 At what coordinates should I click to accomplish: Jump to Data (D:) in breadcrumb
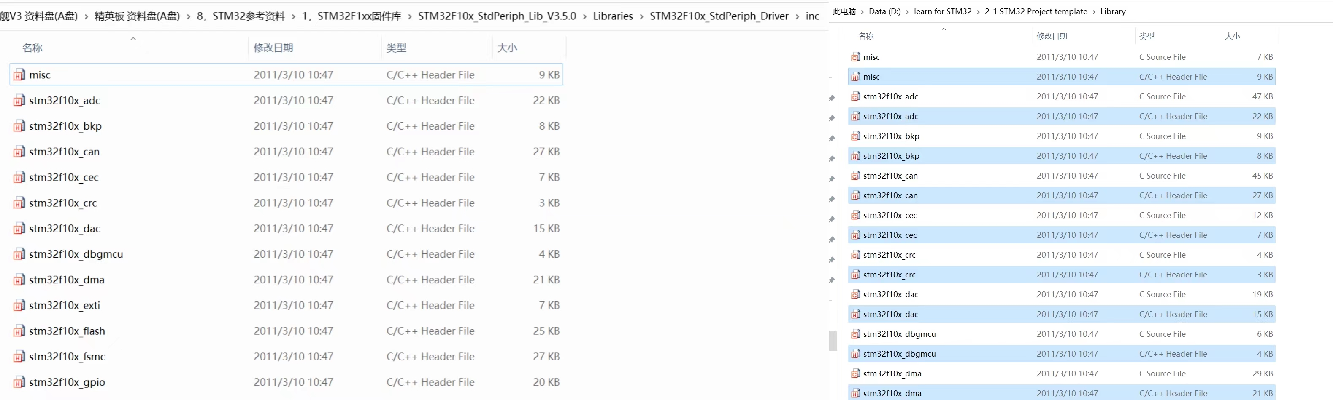885,12
